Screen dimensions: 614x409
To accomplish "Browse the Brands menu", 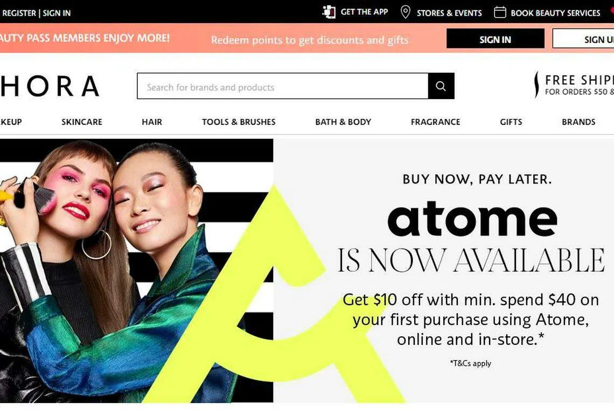I will tap(578, 122).
